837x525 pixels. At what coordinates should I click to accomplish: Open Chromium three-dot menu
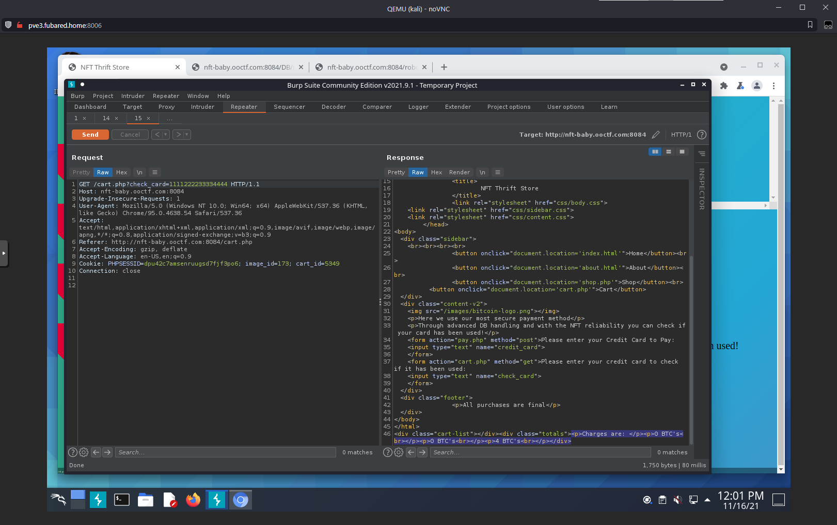click(773, 86)
